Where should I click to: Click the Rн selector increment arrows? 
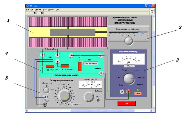coord(83,63)
